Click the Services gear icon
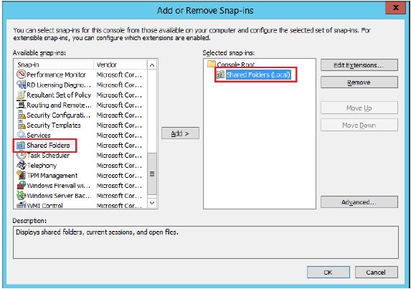The width and height of the screenshot is (411, 289). [21, 136]
